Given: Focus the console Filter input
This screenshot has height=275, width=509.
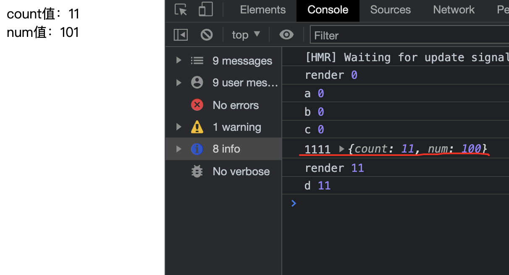Looking at the screenshot, I should pyautogui.click(x=409, y=35).
